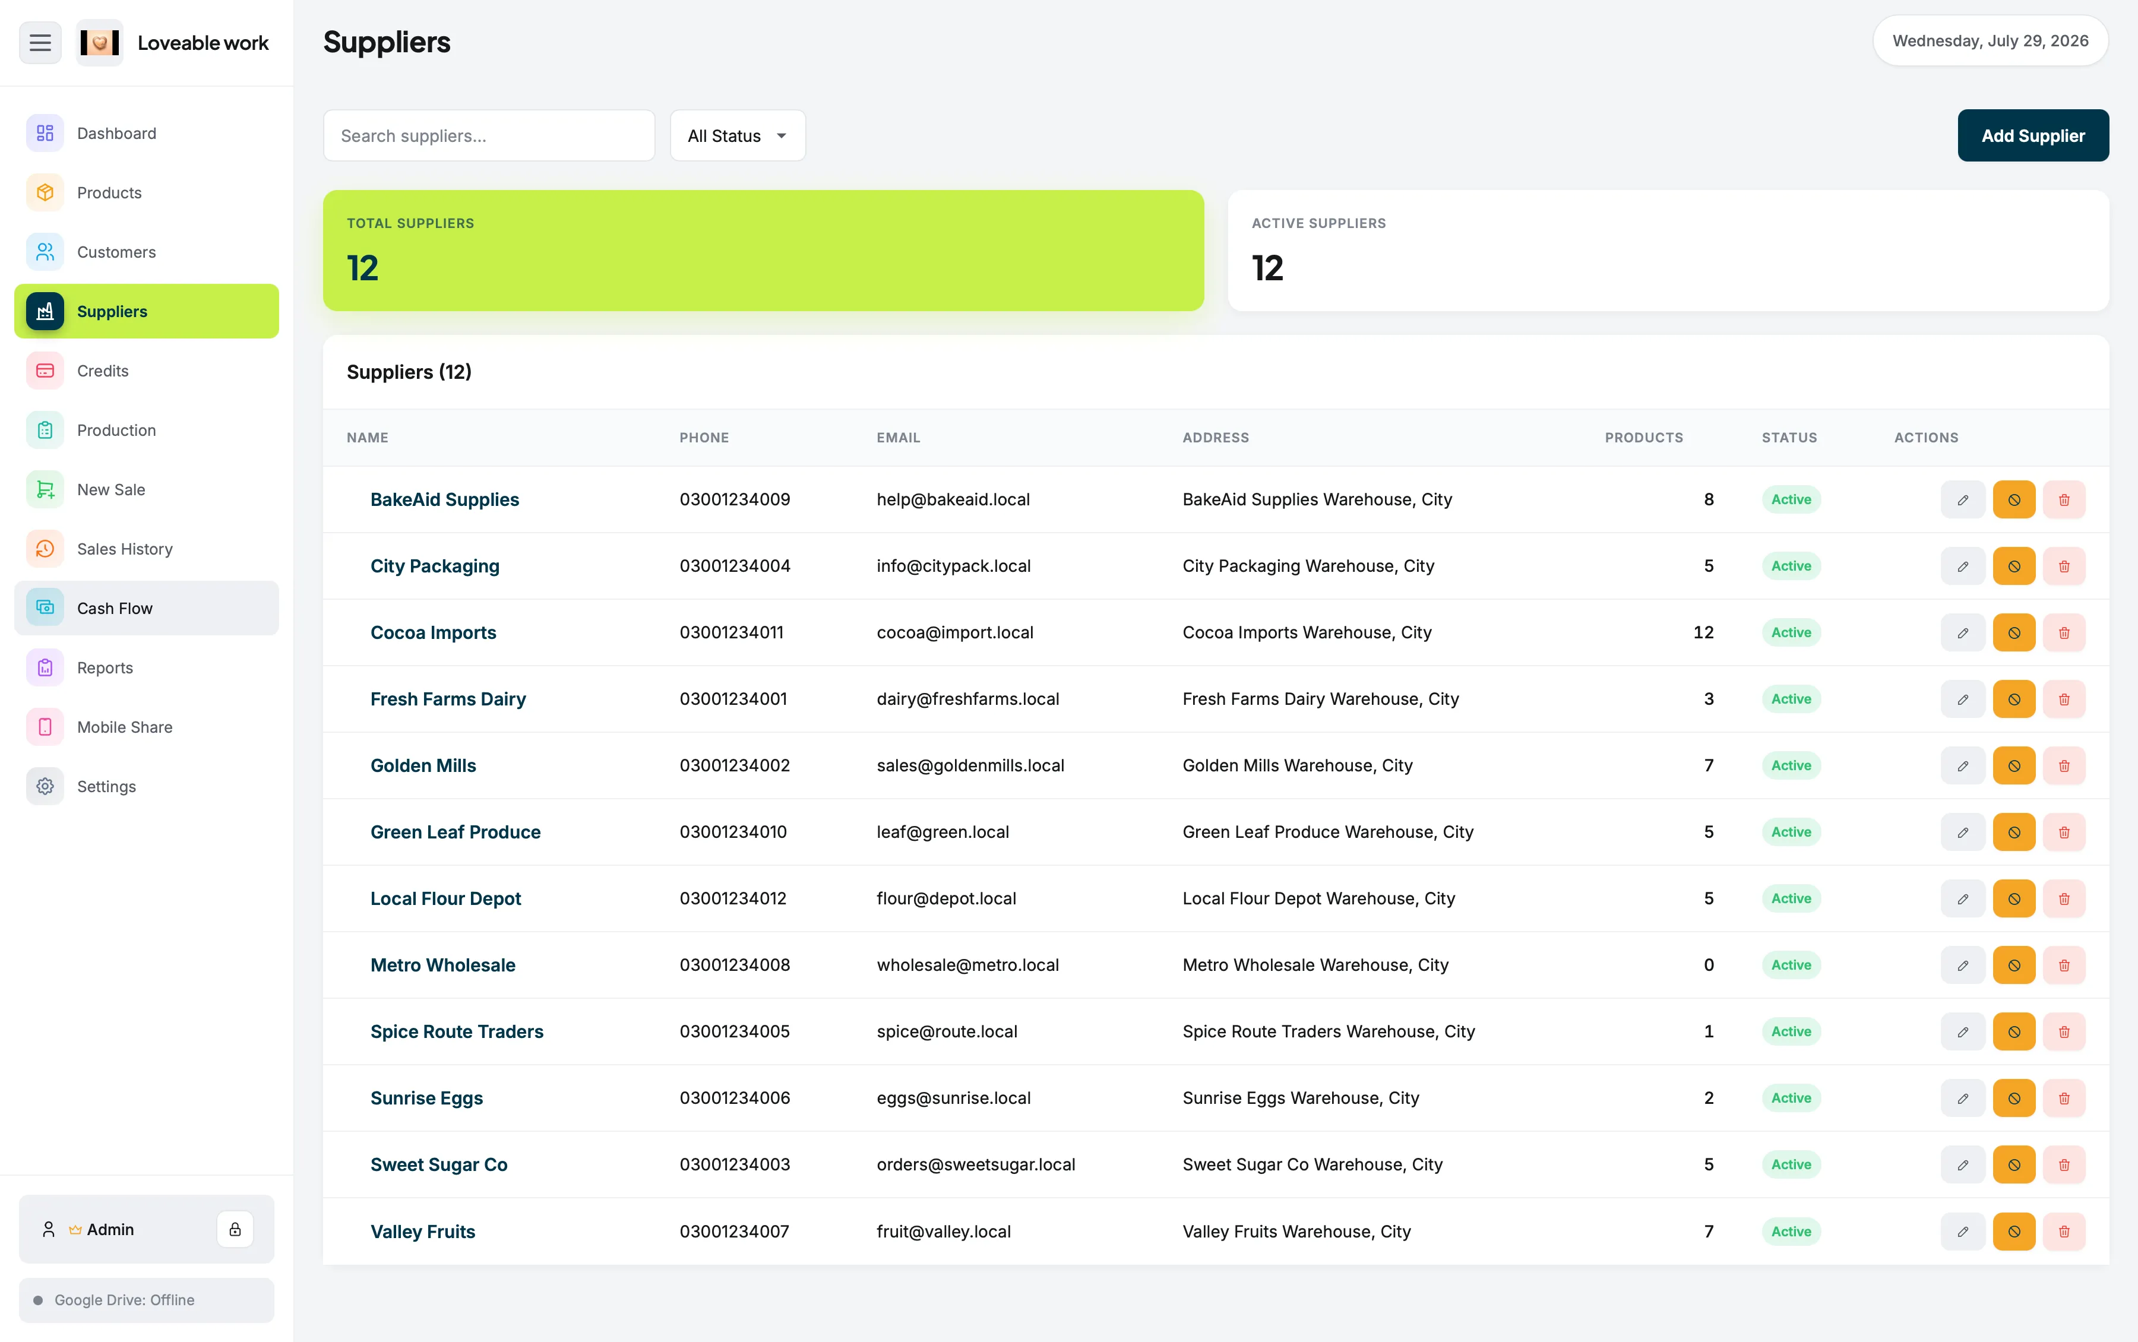Deactivate City Packaging with orange ban icon
2138x1342 pixels.
[2014, 566]
